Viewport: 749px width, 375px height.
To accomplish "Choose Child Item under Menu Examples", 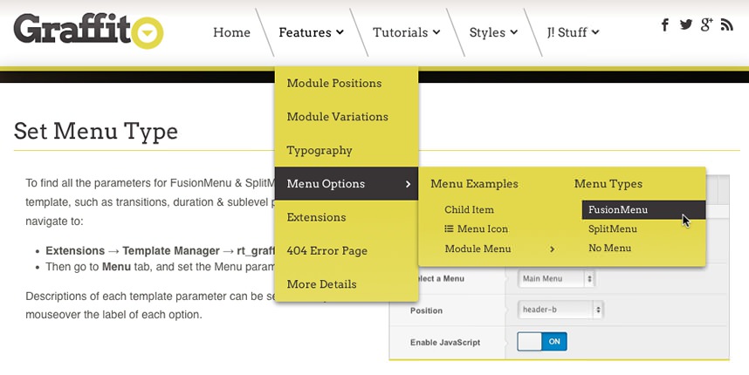I will (469, 209).
